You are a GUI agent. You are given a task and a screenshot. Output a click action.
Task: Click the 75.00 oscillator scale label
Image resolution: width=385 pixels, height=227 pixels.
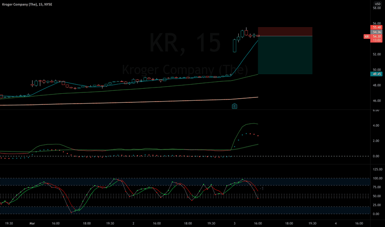(x=377, y=187)
